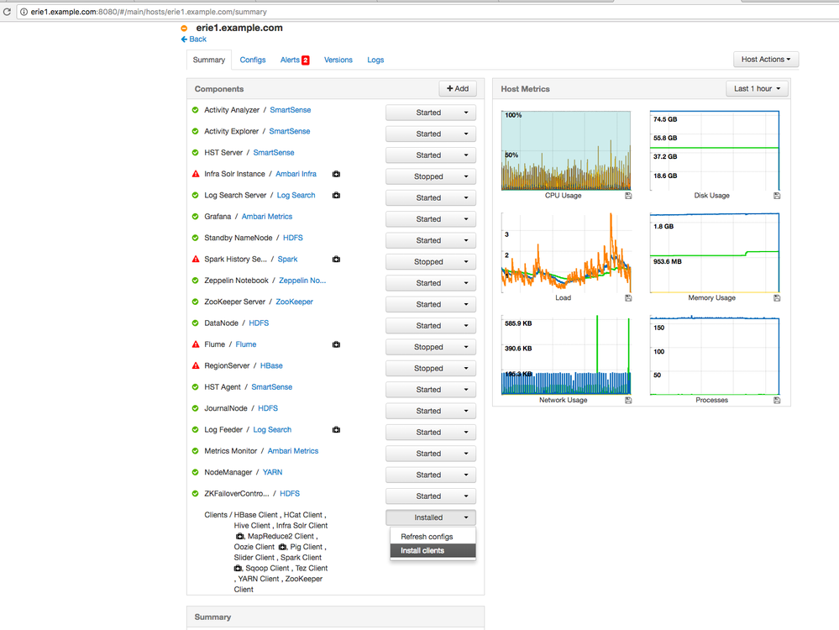
Task: Click the maintenance icon next to Log Feeder
Action: click(x=336, y=429)
